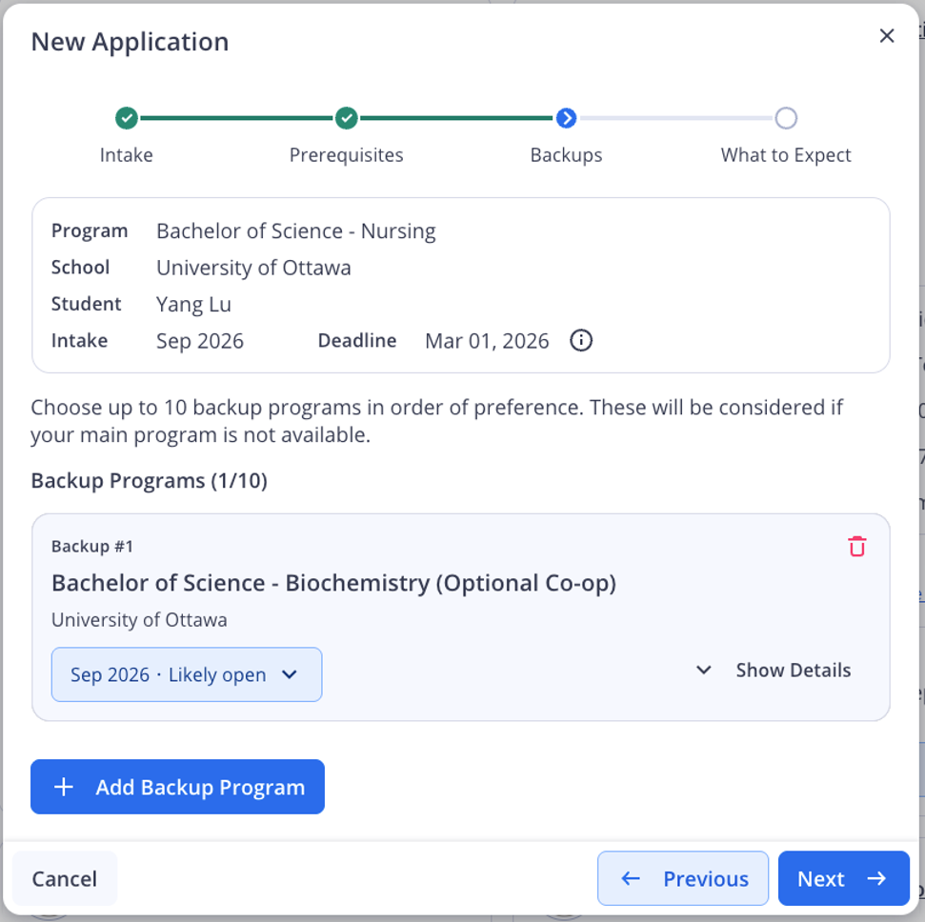Click Add Backup Program button
This screenshot has width=925, height=922.
177,787
